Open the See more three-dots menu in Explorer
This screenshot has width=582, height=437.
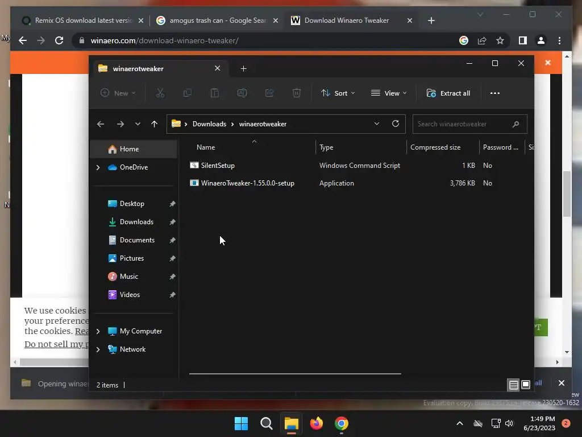(x=495, y=93)
